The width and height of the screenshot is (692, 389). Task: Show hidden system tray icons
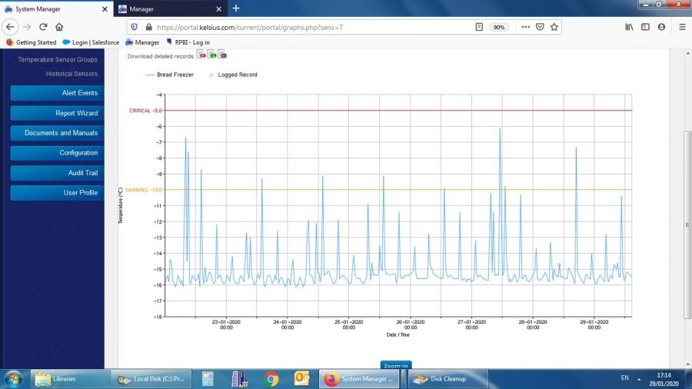click(x=639, y=379)
